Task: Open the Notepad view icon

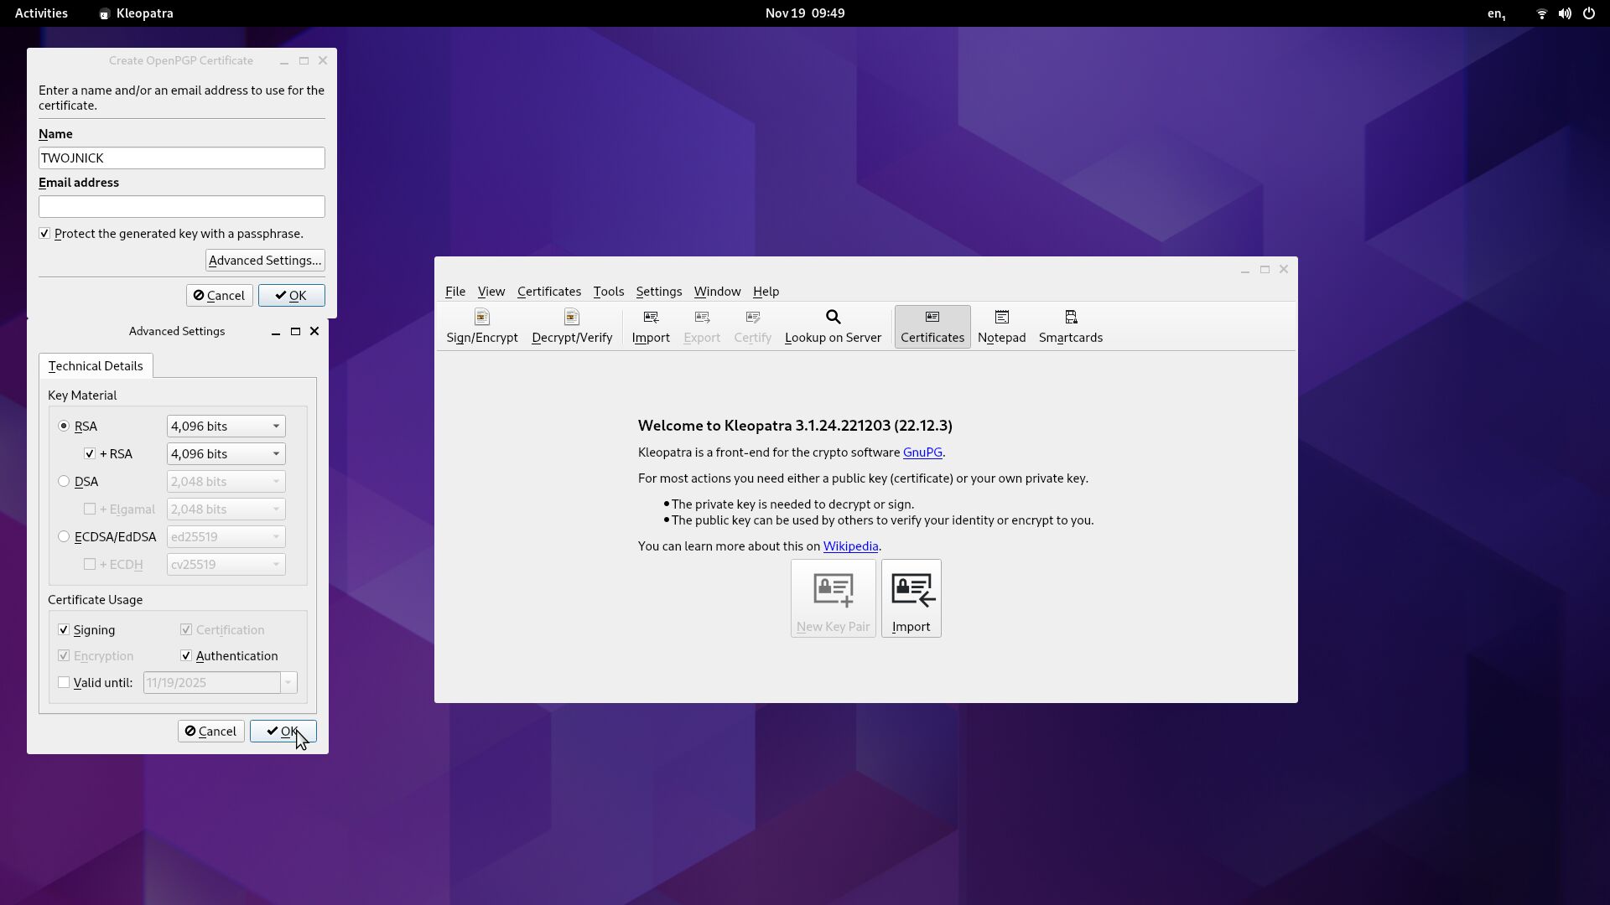Action: click(x=1001, y=318)
